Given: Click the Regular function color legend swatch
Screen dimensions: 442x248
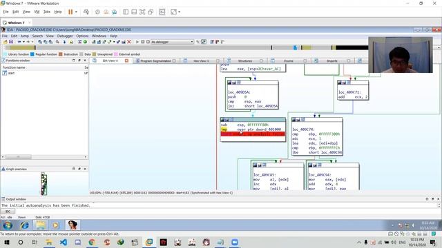Looking at the screenshot, I should click(32, 54).
